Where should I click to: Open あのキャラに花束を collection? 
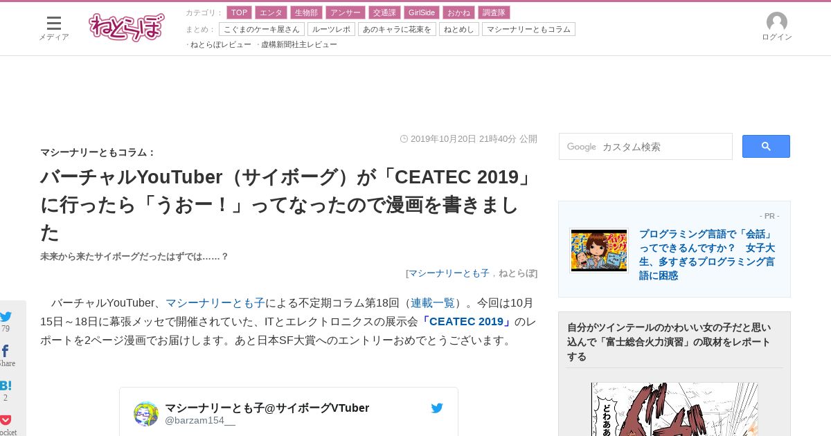[x=397, y=29]
